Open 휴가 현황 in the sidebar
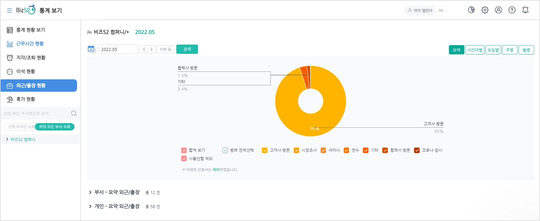Viewport: 540px width, 221px height. click(26, 99)
